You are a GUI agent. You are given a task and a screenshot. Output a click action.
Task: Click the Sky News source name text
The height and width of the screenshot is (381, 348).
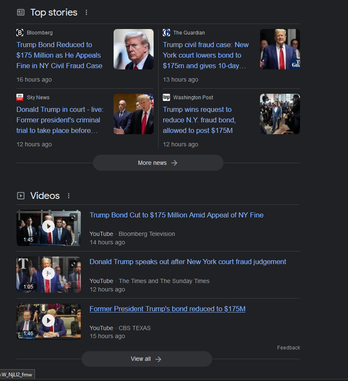38,98
